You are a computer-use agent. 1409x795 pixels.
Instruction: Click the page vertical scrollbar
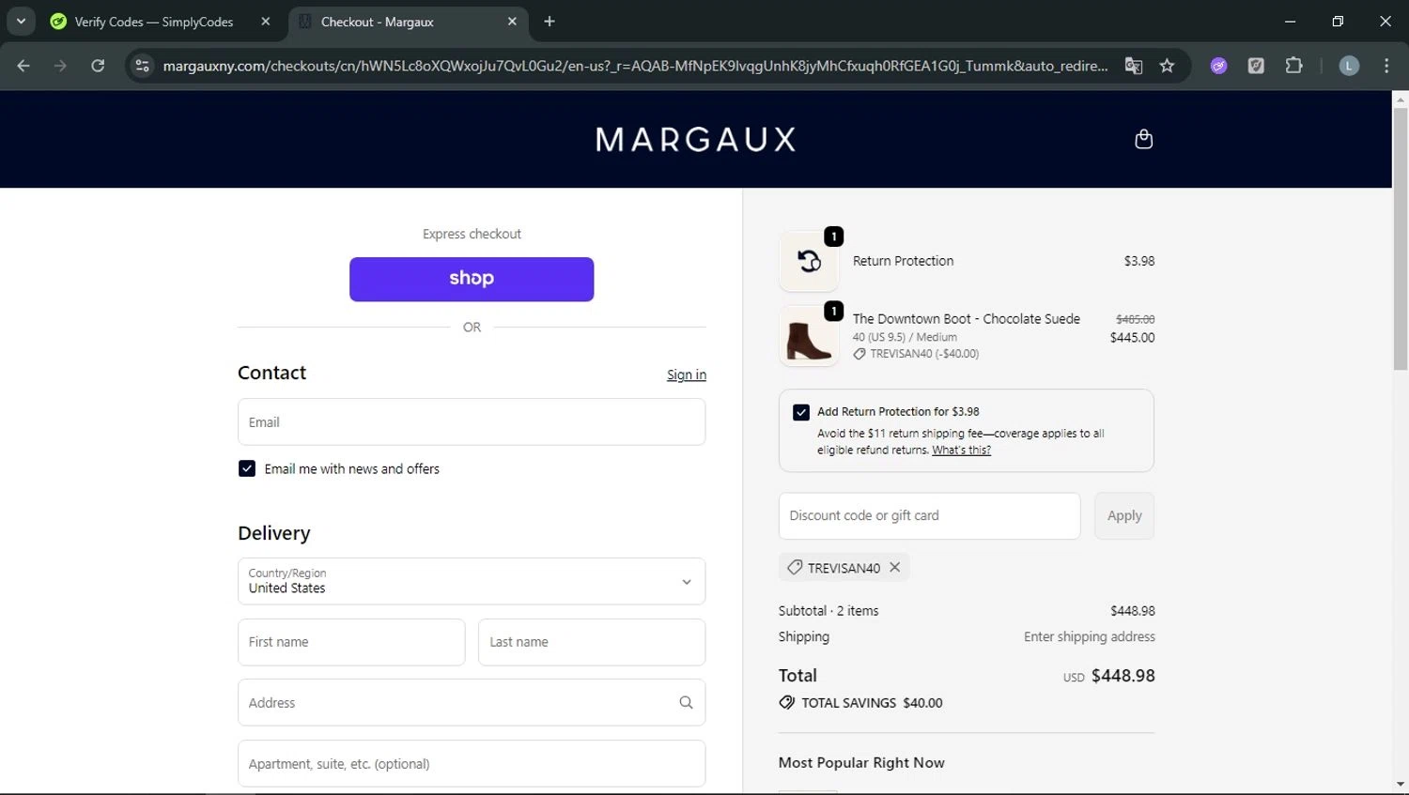[1400, 238]
